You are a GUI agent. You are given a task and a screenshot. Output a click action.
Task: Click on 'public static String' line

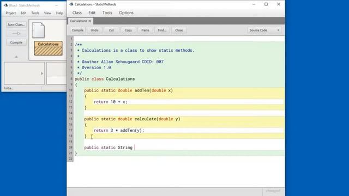(108, 148)
